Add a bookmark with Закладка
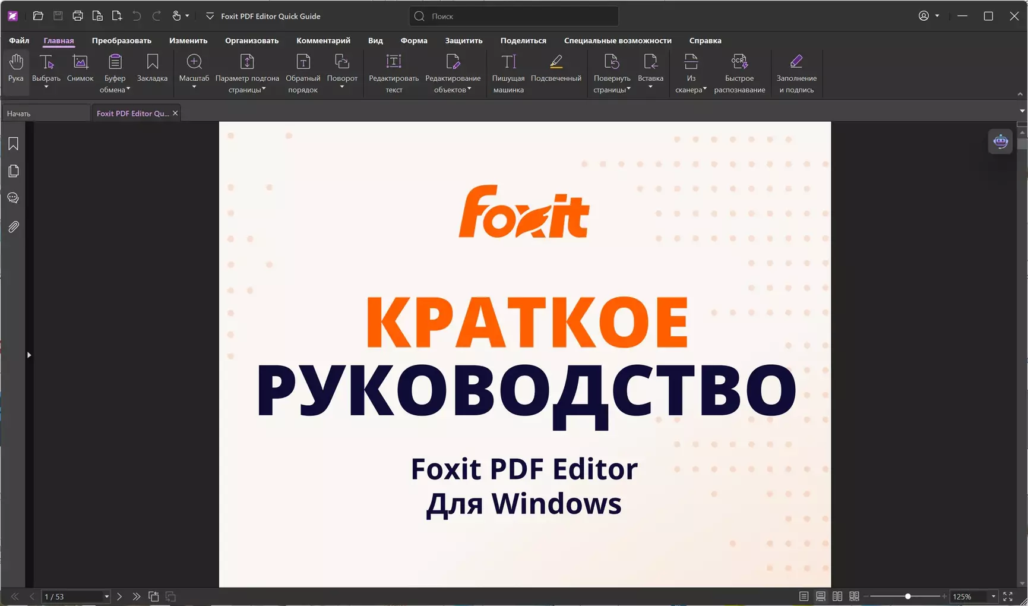 153,68
